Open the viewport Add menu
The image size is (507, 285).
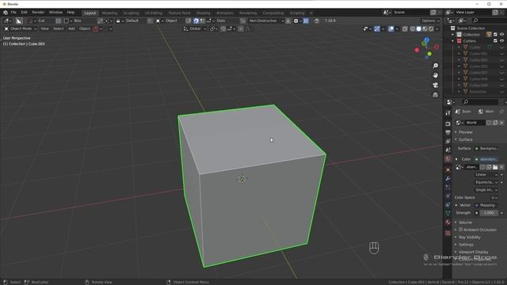point(71,28)
